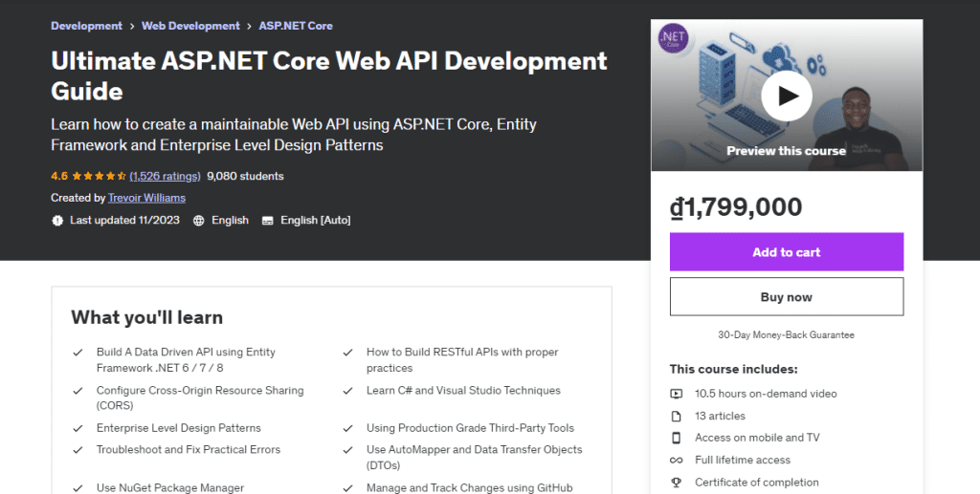980x494 pixels.
Task: Click checkmark beside Enterprise Level Design Patterns
Action: [x=78, y=428]
